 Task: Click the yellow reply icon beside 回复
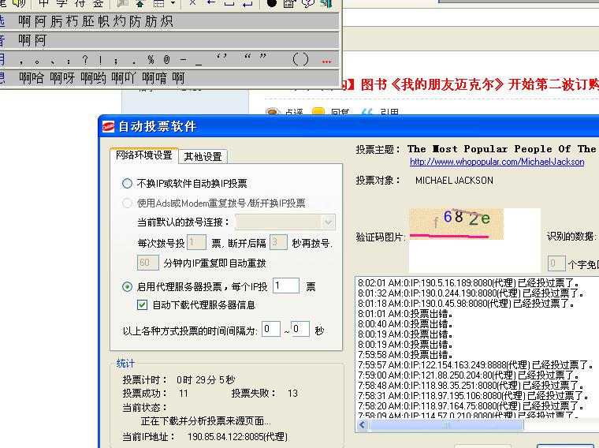pos(318,113)
